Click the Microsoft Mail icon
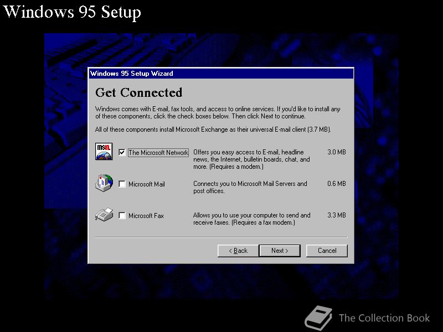This screenshot has height=332, width=443. 104,183
